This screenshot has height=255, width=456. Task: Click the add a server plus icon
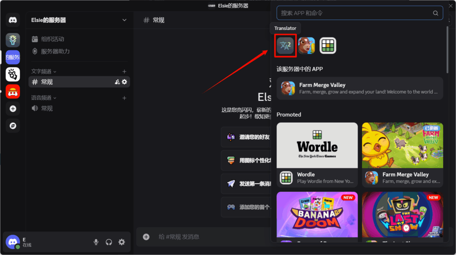pos(12,109)
